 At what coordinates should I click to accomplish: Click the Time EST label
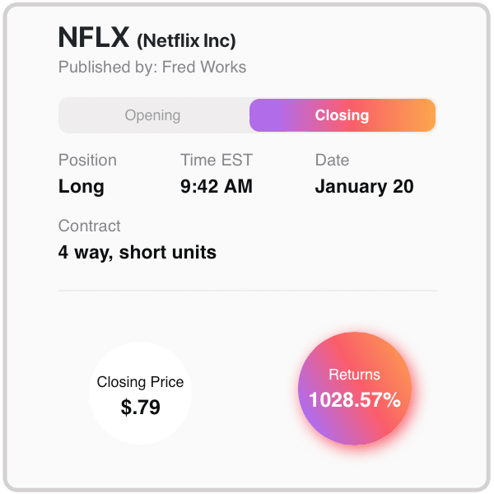pos(217,160)
